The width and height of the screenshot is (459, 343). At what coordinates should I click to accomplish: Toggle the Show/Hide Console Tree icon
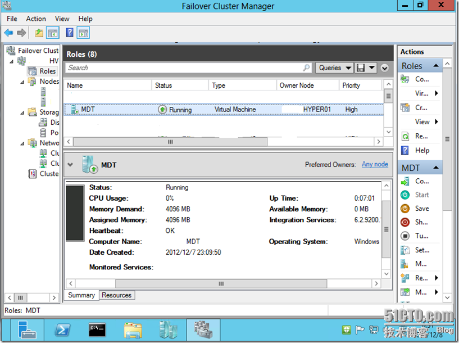point(53,33)
